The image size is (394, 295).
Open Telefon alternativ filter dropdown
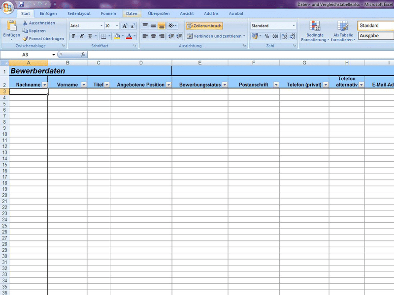tap(361, 85)
